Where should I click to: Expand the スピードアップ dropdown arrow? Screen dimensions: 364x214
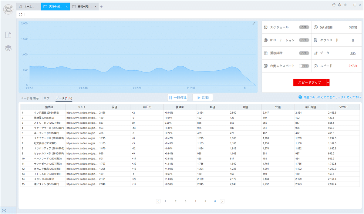point(328,82)
